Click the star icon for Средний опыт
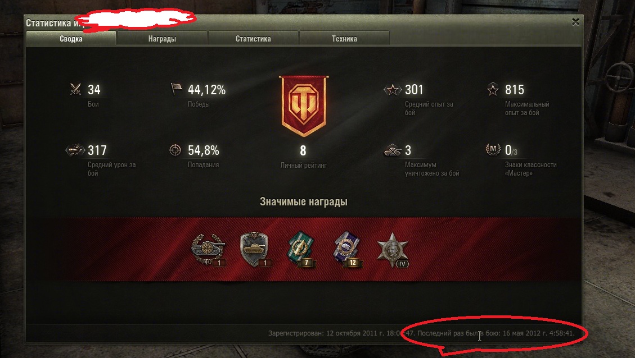 (x=393, y=90)
